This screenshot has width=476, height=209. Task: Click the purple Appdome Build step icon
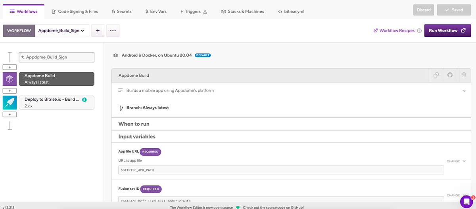[10, 79]
